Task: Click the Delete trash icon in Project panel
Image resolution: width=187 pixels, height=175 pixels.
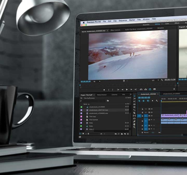Action: (128, 134)
